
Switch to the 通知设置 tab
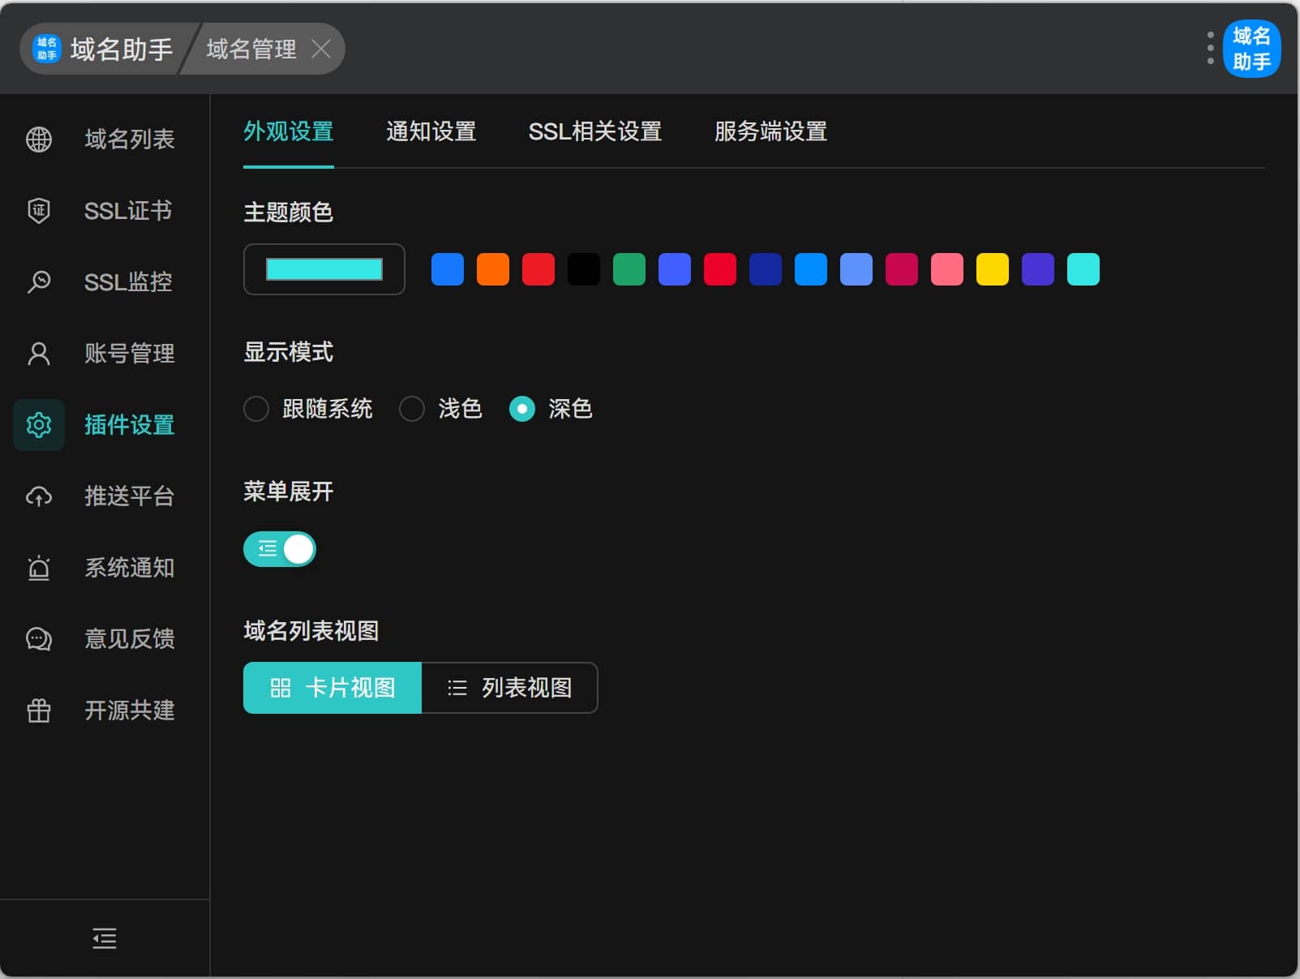(431, 131)
